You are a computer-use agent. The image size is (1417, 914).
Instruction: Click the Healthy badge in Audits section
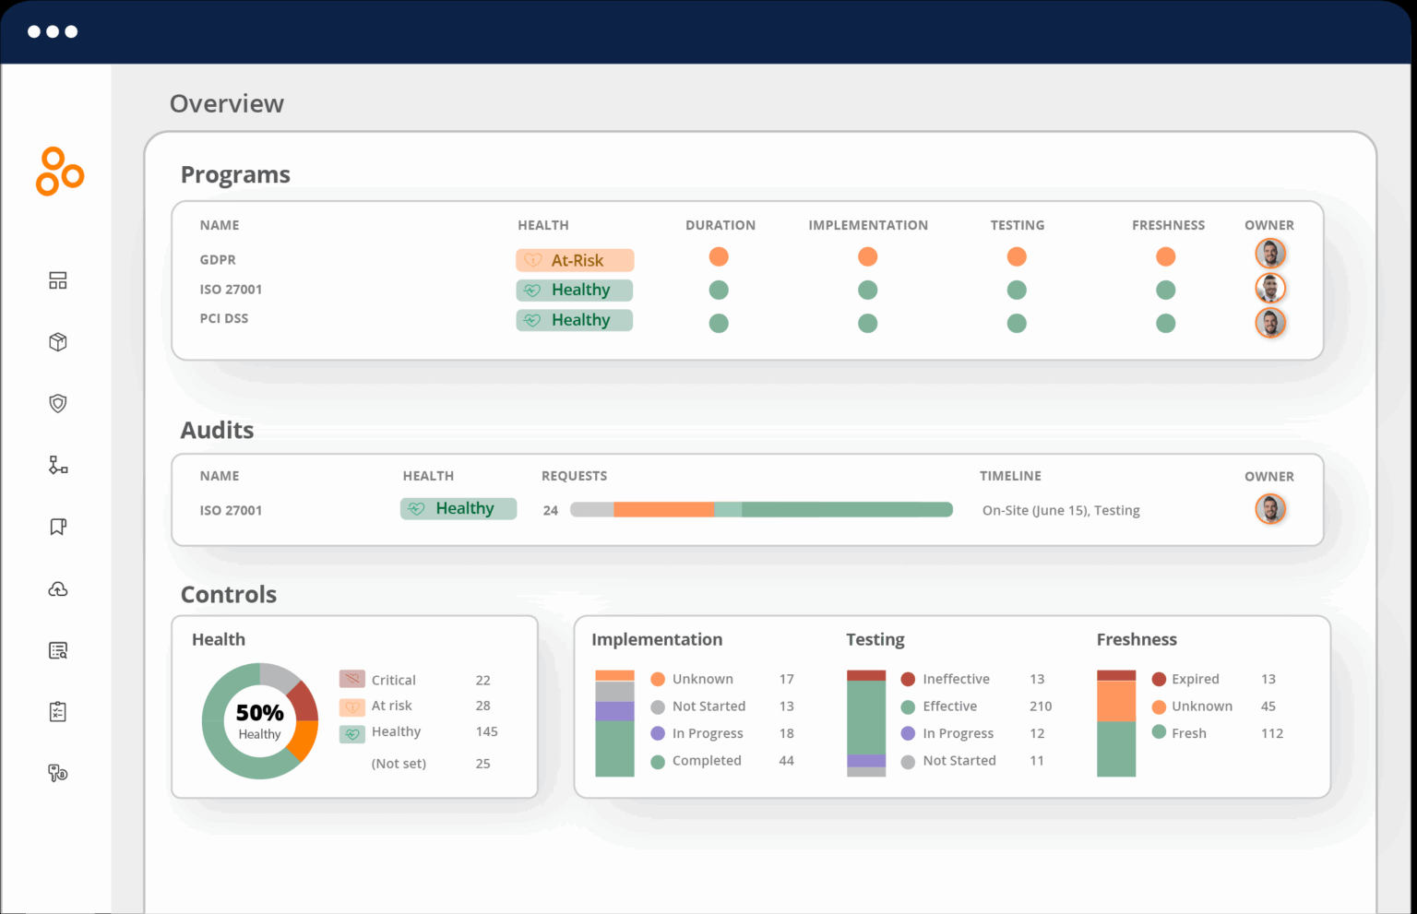pos(458,508)
